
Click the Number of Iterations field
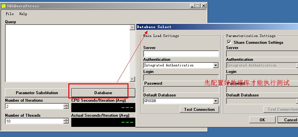point(34,106)
